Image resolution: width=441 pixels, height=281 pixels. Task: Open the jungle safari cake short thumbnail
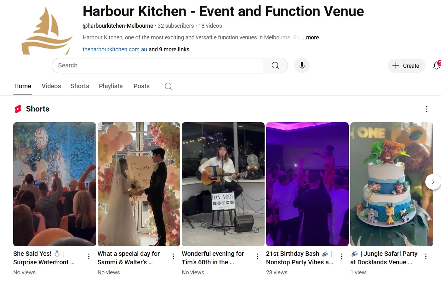click(x=392, y=184)
